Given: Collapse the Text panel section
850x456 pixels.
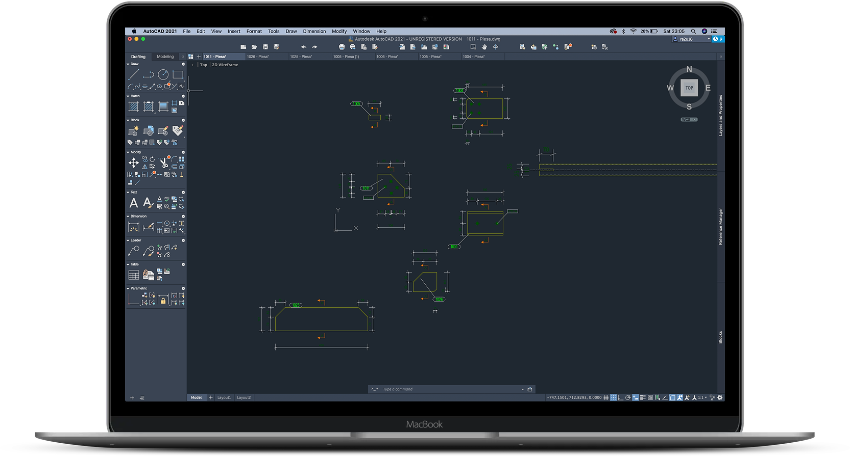Looking at the screenshot, I should tap(128, 192).
